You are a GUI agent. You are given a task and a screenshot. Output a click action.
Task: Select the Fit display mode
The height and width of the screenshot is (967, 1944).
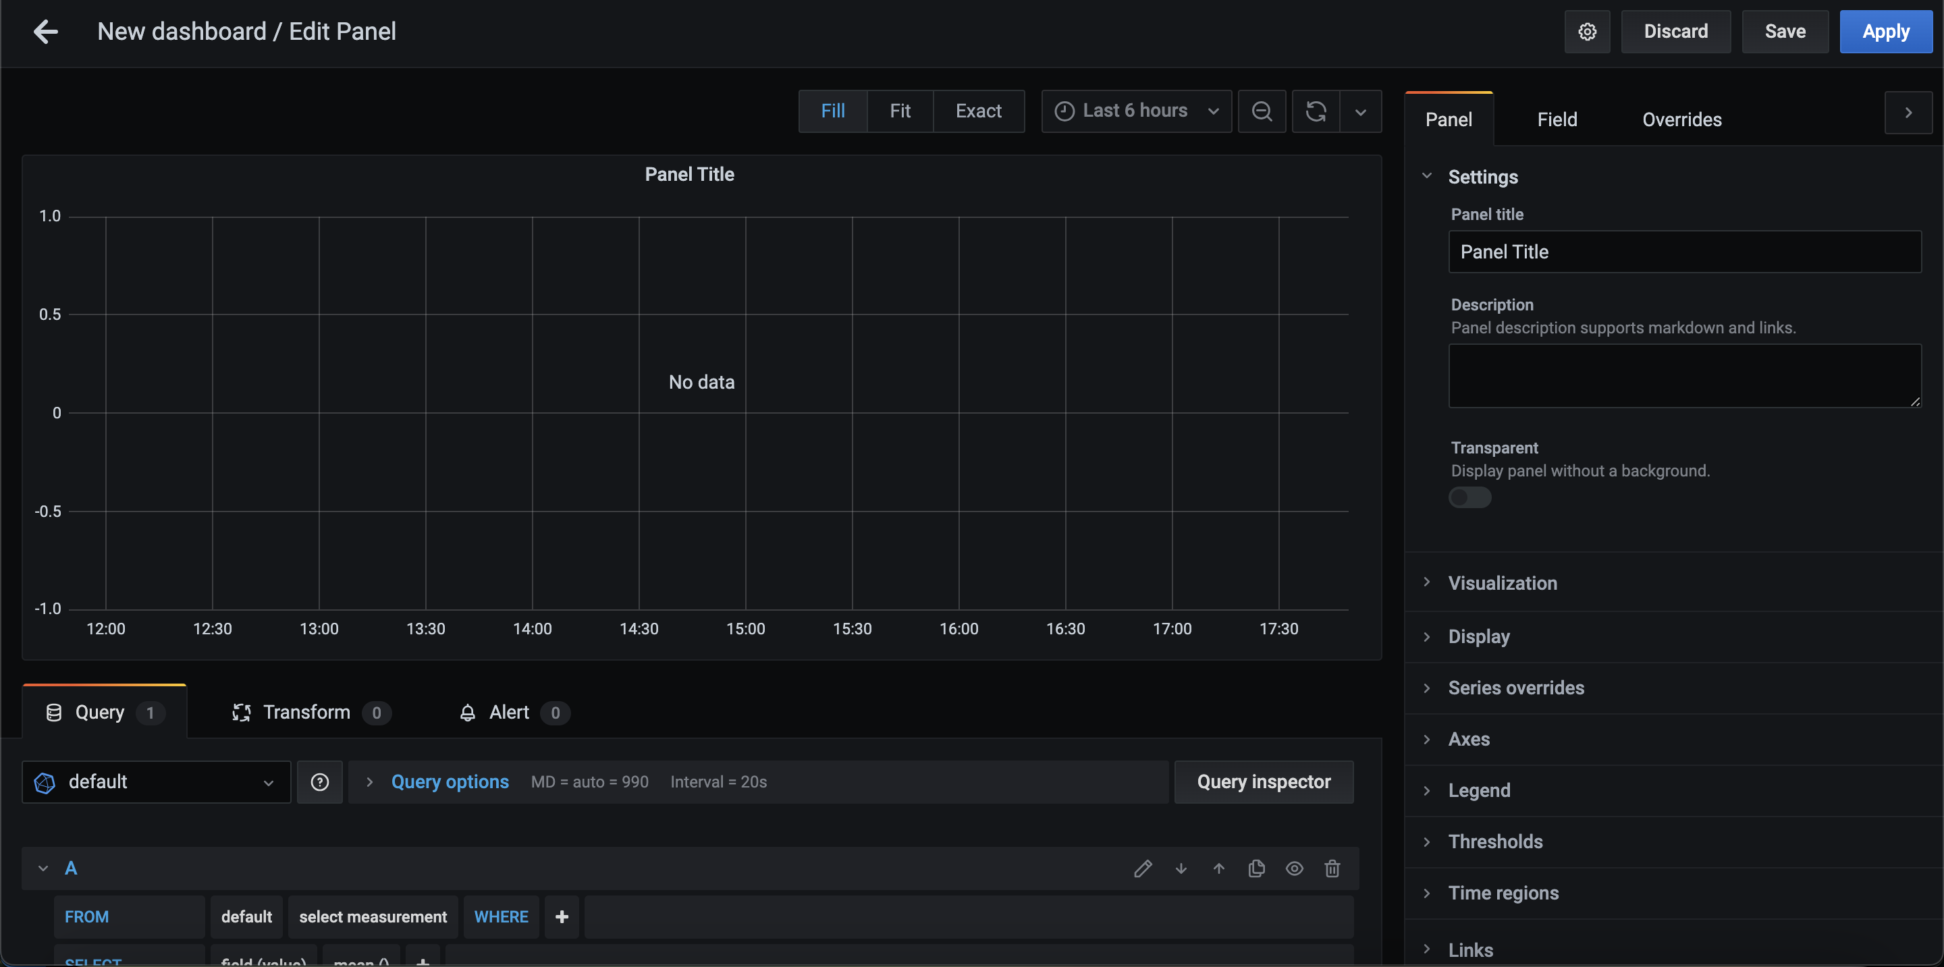coord(900,111)
